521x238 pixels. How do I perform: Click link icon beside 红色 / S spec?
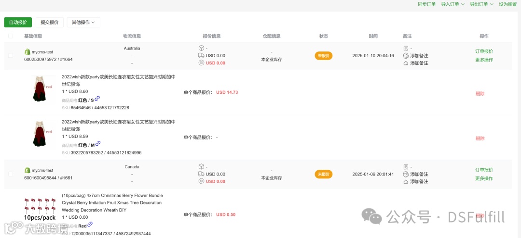97,99
